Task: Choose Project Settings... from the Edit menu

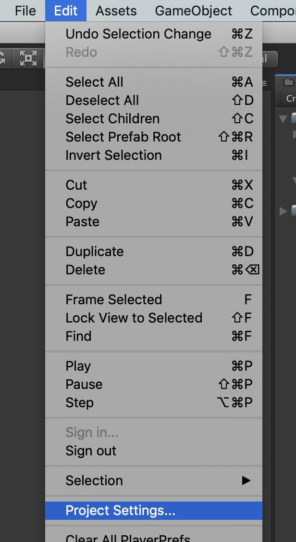Action: (x=121, y=510)
